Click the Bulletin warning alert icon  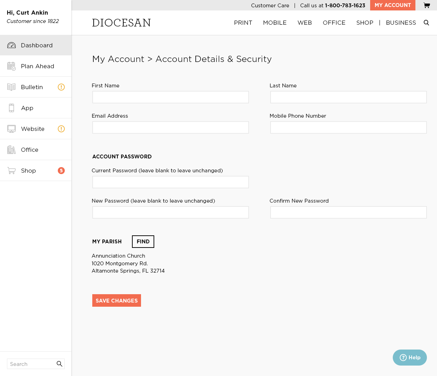click(61, 87)
